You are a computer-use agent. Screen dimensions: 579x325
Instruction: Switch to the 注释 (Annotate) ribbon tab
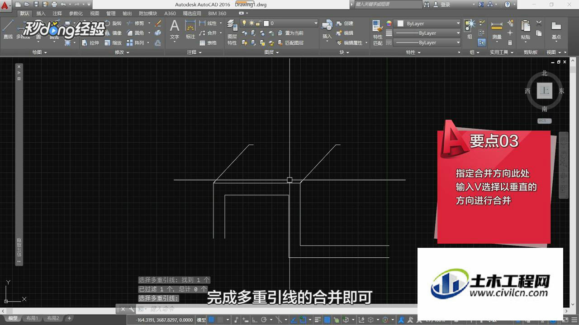(x=57, y=14)
